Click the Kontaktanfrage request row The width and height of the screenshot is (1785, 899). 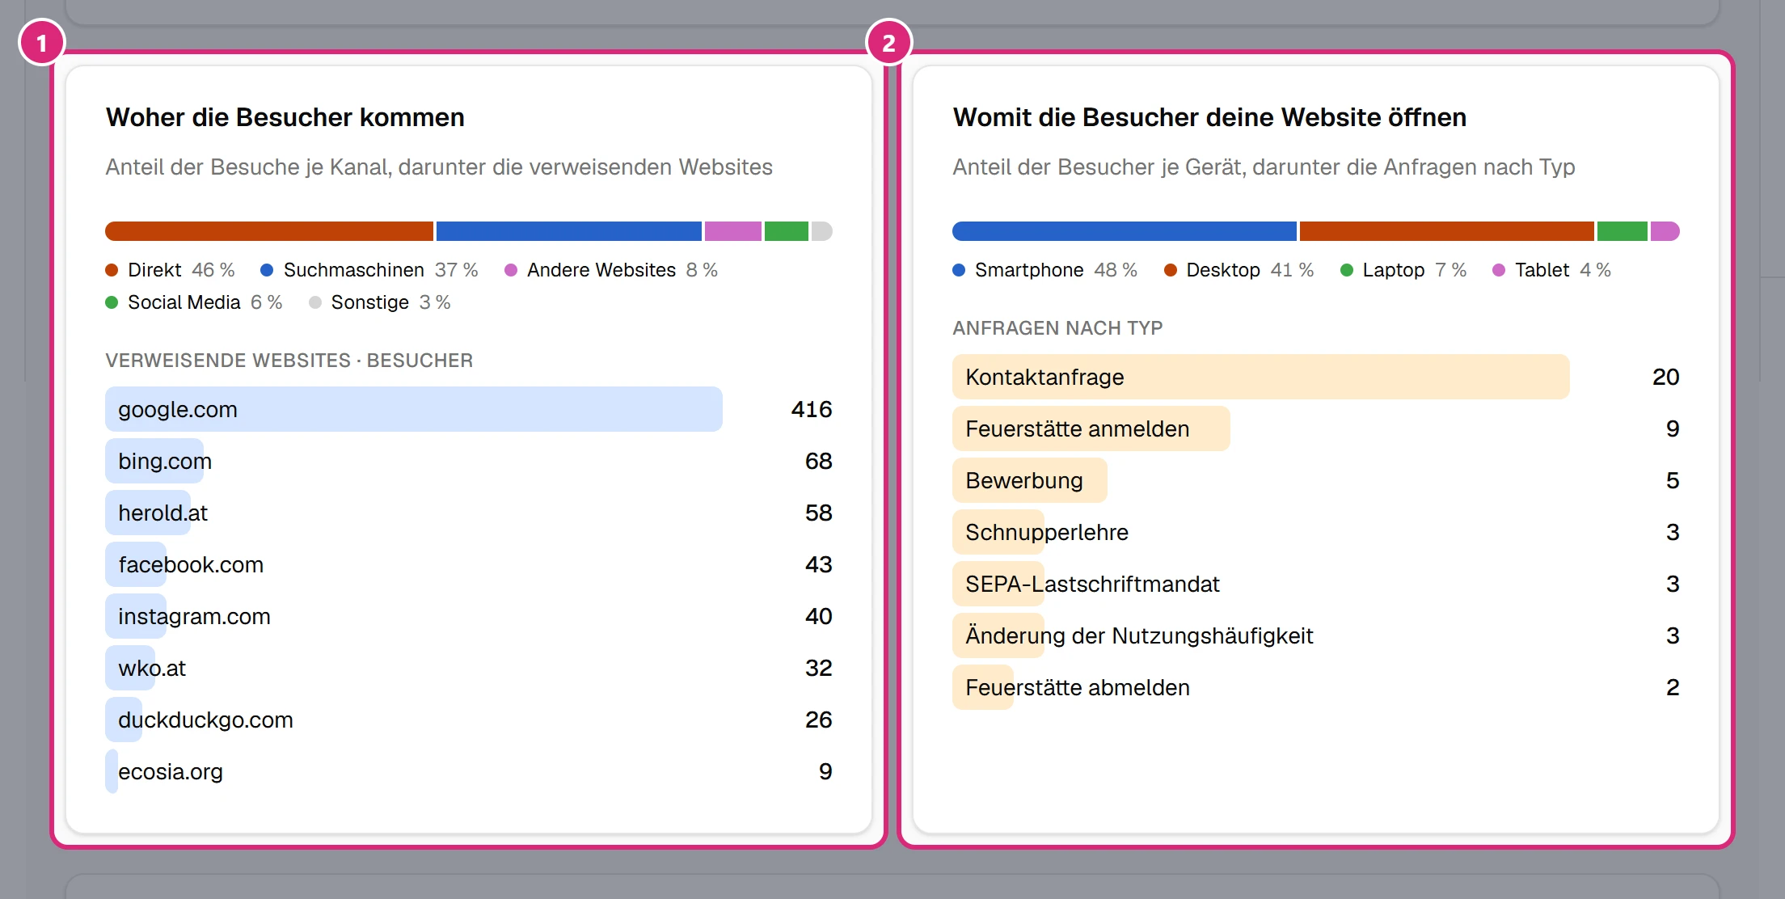(1316, 377)
